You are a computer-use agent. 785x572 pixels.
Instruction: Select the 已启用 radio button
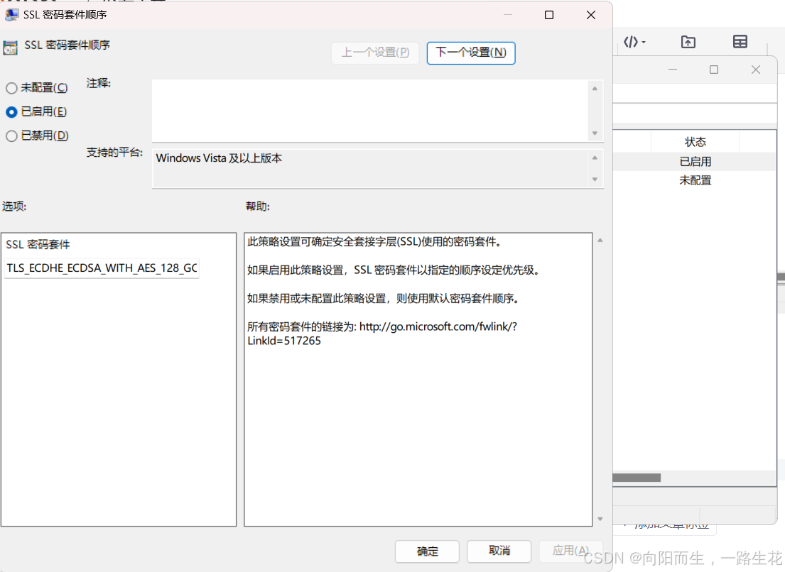click(11, 112)
